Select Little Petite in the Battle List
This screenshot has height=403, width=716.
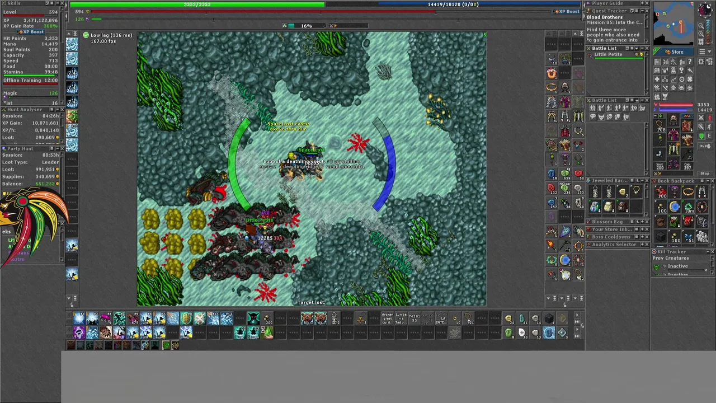click(x=615, y=55)
